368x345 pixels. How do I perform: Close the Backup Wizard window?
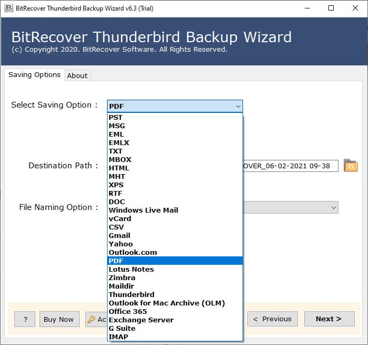(355, 8)
